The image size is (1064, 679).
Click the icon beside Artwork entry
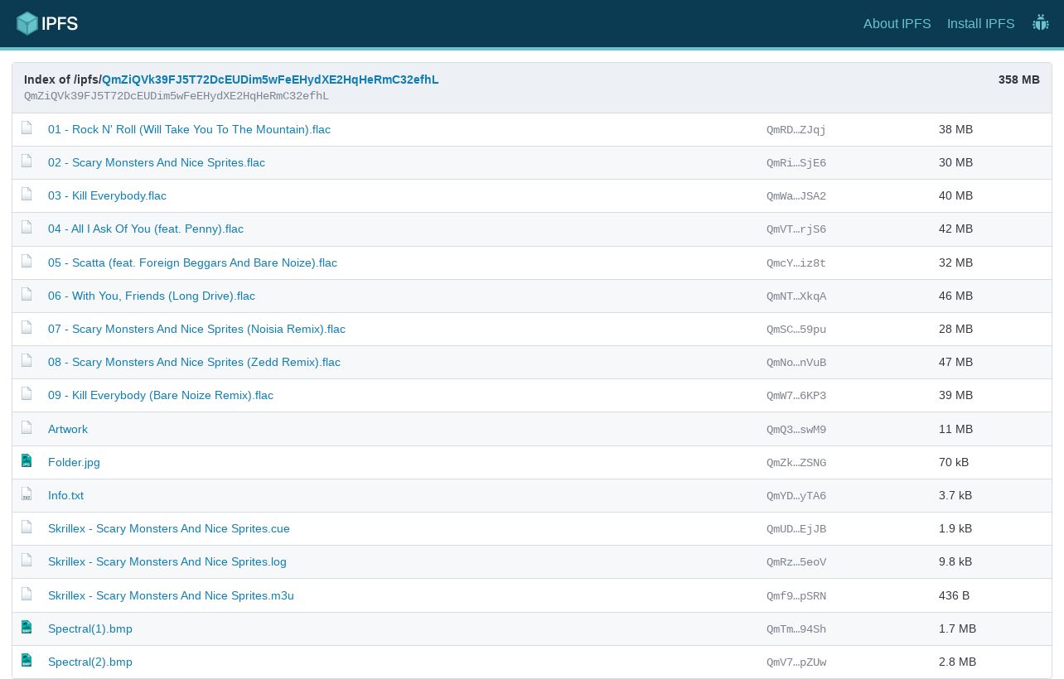click(x=27, y=428)
